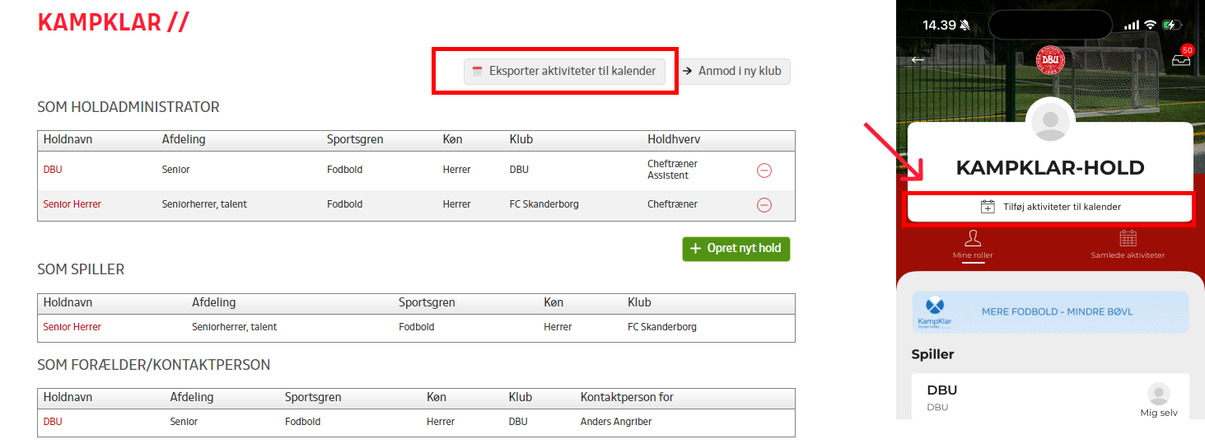Open Senior Herrer link under Som spiller
Image resolution: width=1205 pixels, height=444 pixels.
point(72,327)
